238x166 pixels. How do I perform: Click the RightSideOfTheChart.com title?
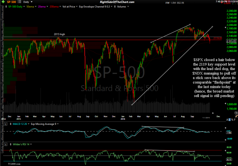[117, 2]
